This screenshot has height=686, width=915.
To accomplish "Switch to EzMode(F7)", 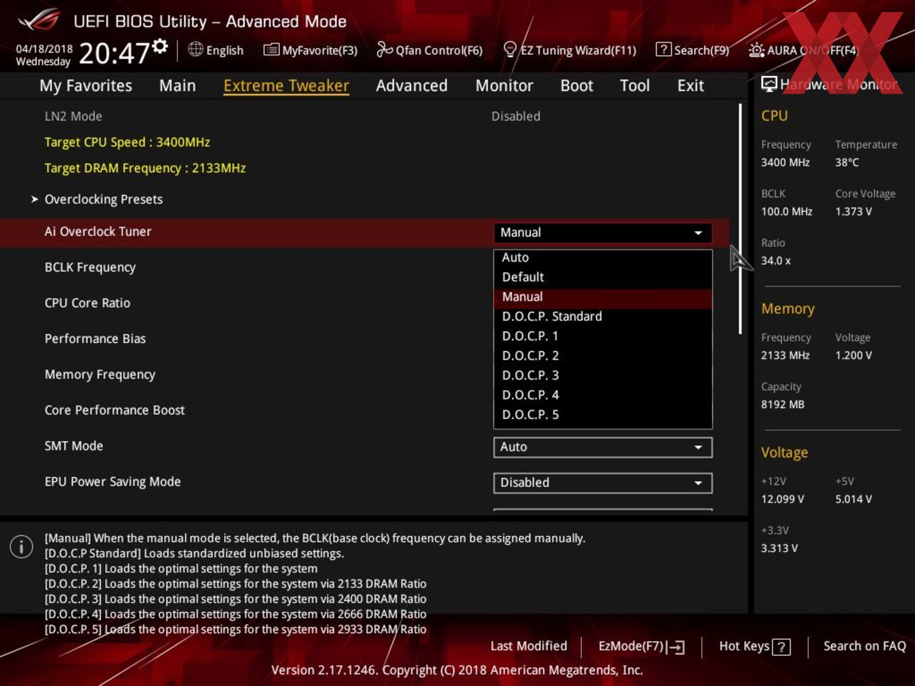I will coord(641,646).
